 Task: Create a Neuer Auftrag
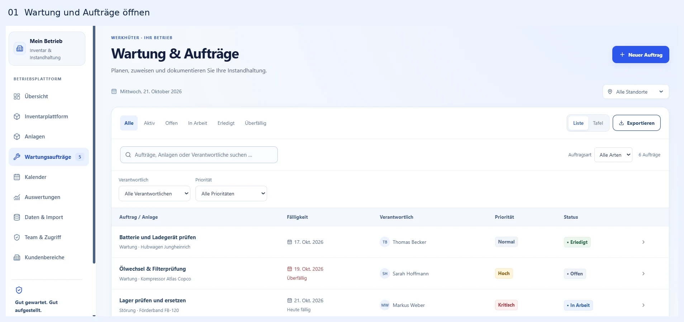(641, 55)
